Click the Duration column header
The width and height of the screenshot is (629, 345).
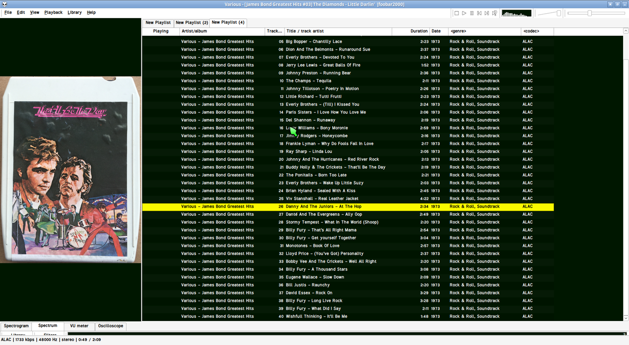tap(411, 31)
